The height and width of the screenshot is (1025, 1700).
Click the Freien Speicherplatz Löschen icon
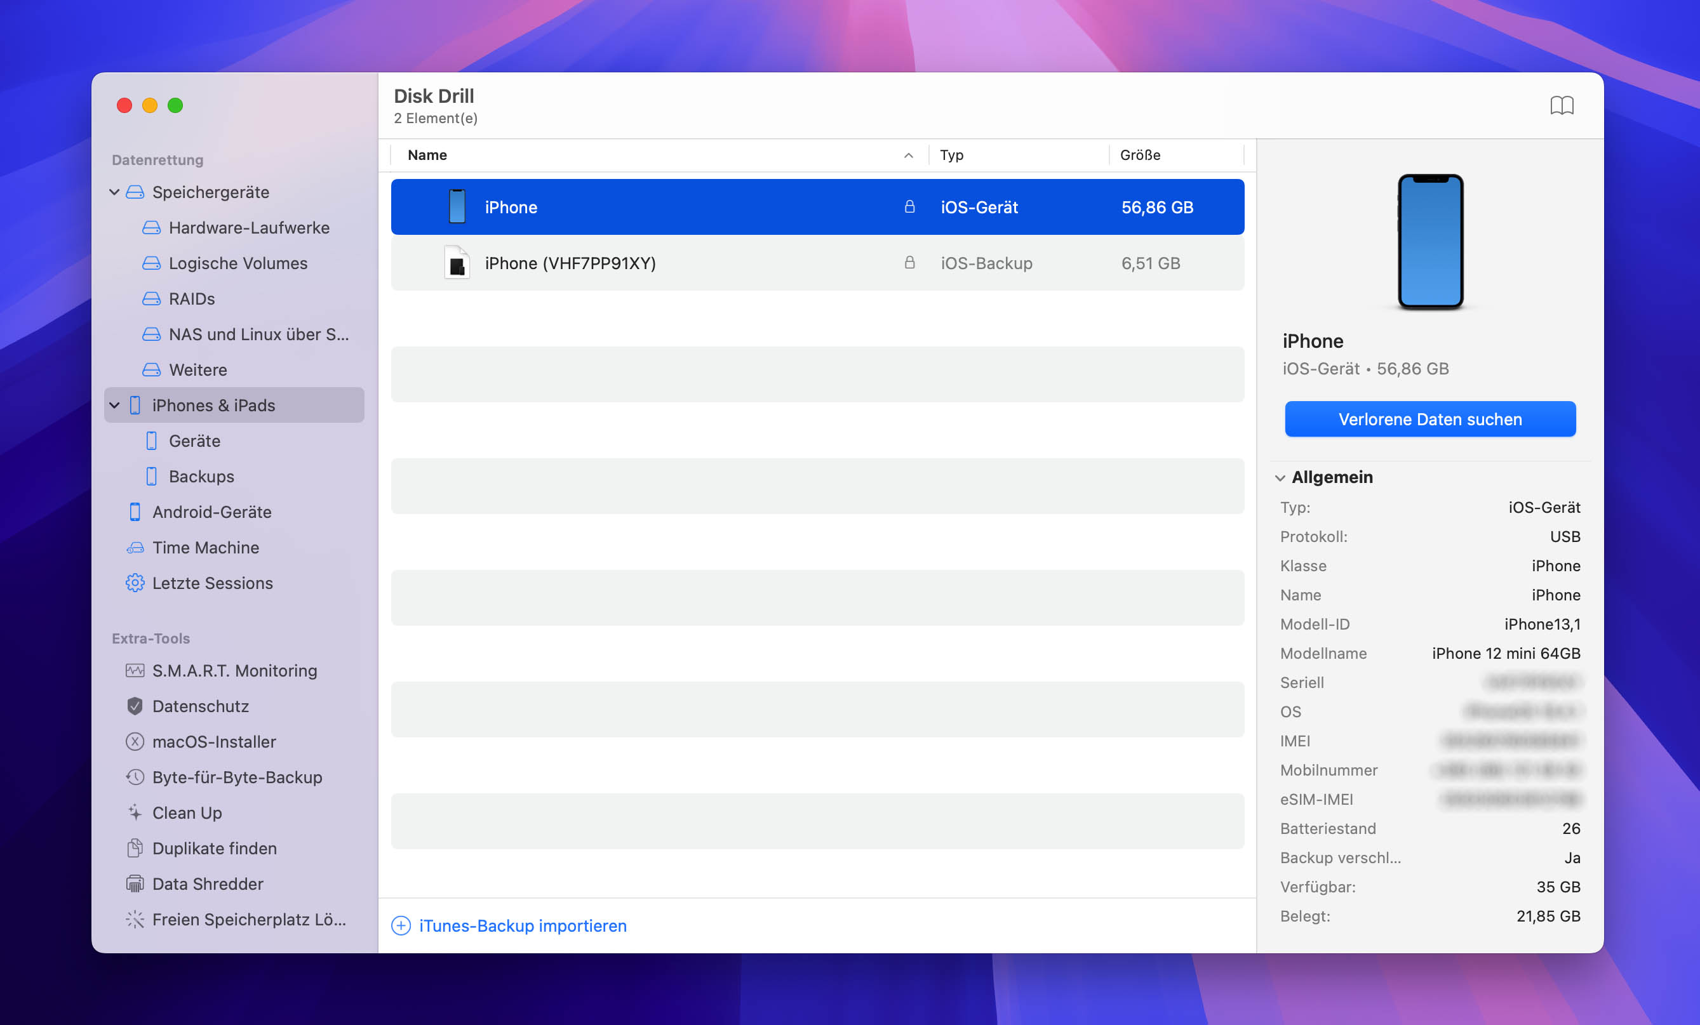135,920
